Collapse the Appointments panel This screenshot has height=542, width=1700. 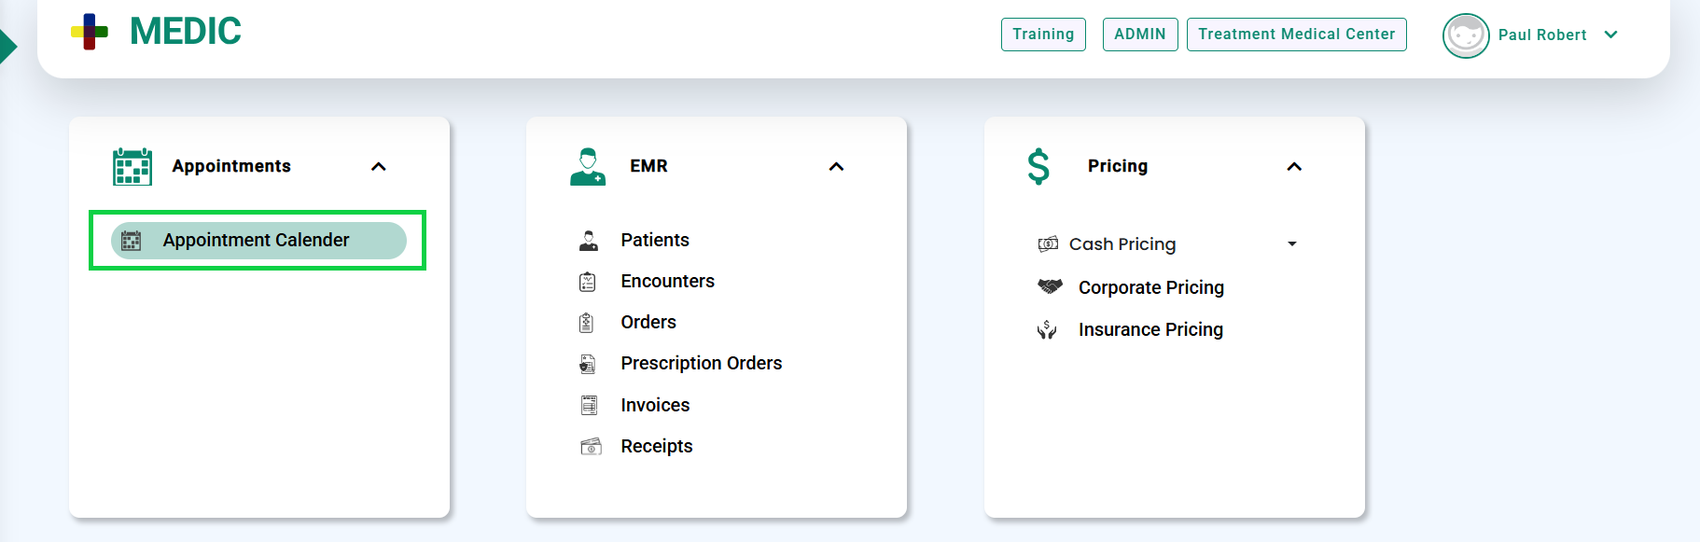379,167
